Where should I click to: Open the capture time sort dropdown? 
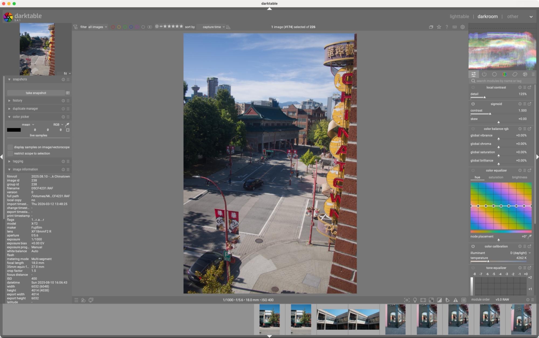[x=213, y=27]
